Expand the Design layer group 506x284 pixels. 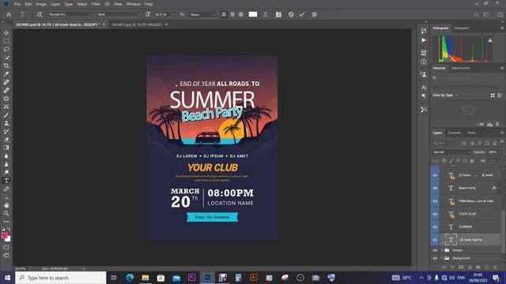point(442,250)
